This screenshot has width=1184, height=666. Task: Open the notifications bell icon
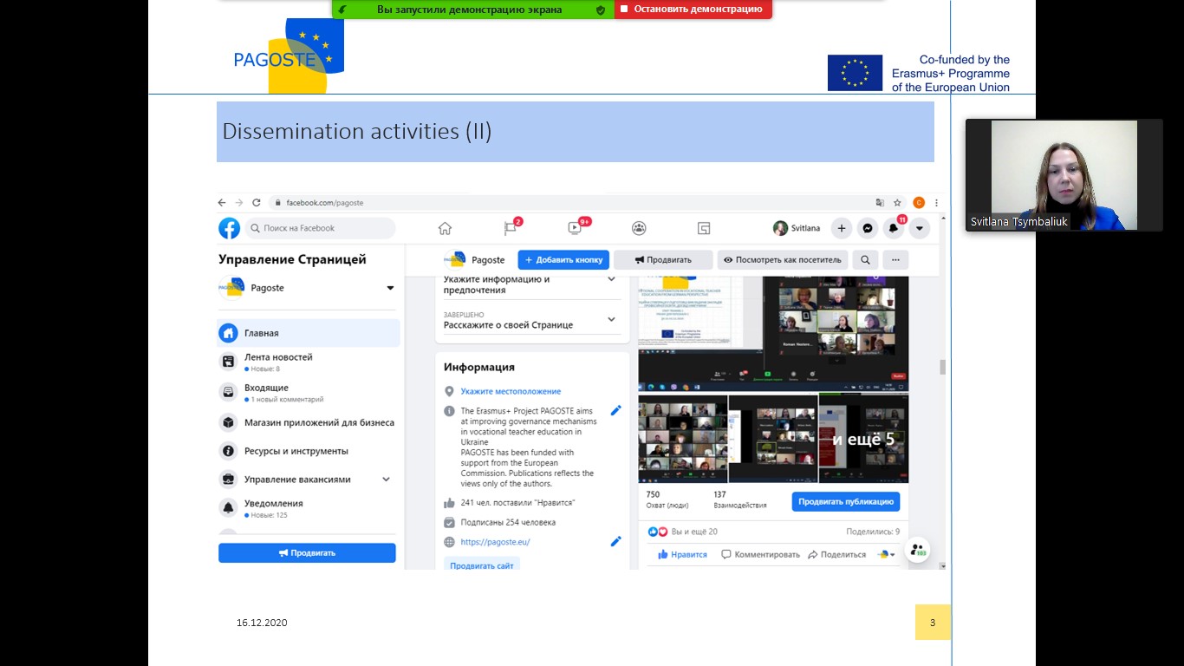pyautogui.click(x=894, y=228)
